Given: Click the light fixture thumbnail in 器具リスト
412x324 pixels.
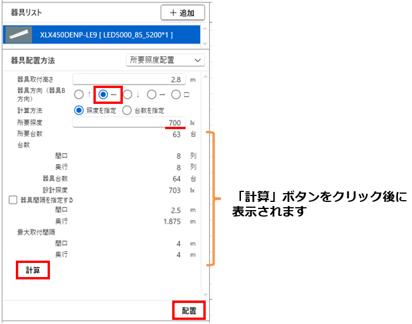Looking at the screenshot, I should coord(19,35).
